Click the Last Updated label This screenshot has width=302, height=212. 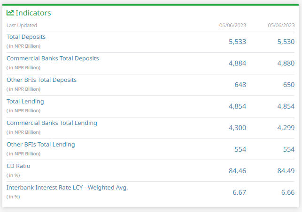point(22,25)
